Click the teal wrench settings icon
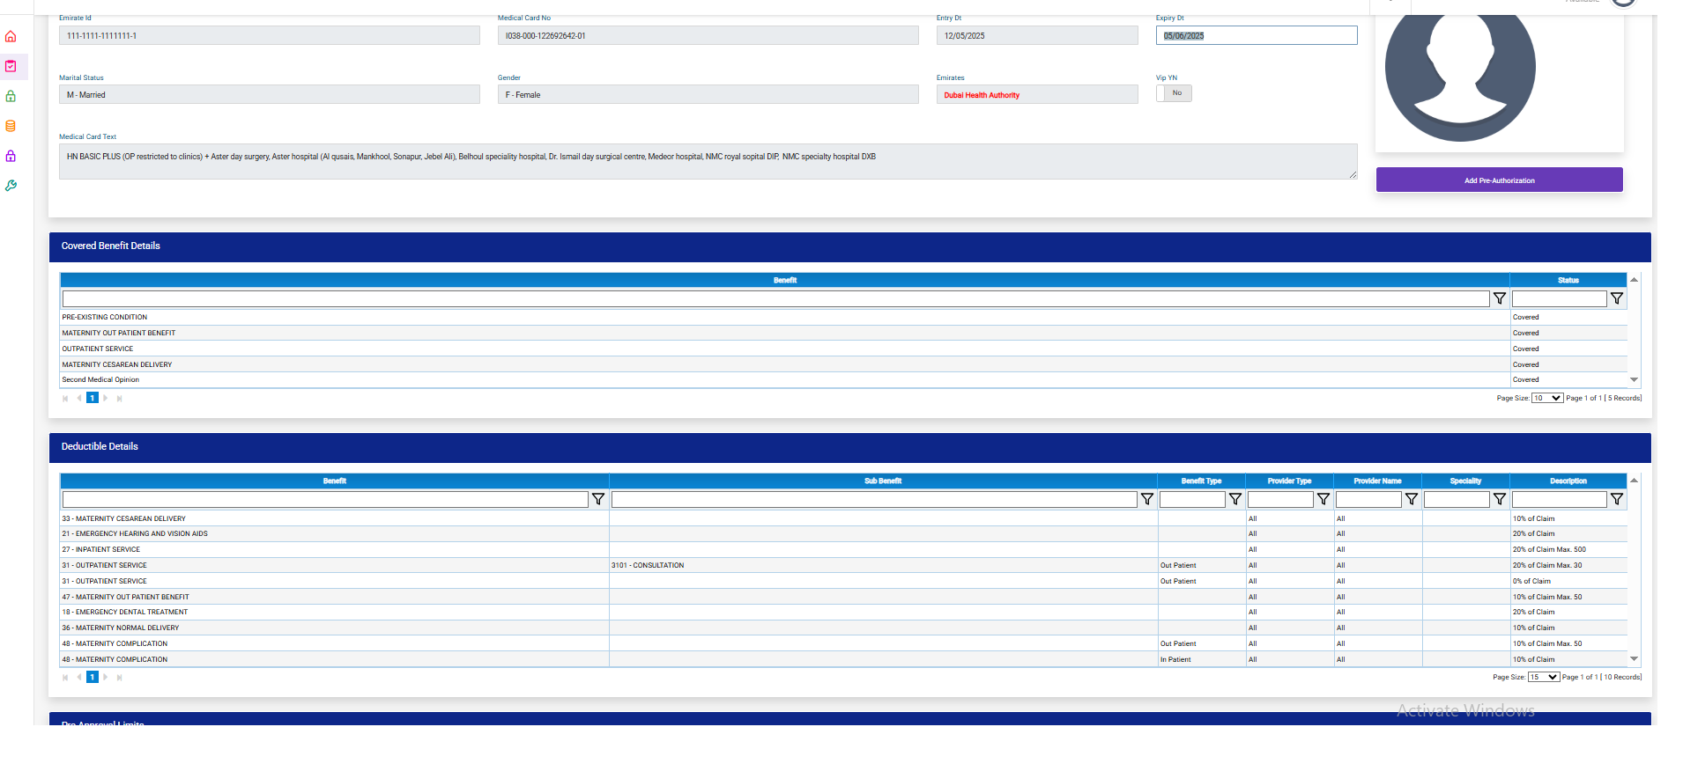Image resolution: width=1683 pixels, height=771 pixels. pos(11,186)
